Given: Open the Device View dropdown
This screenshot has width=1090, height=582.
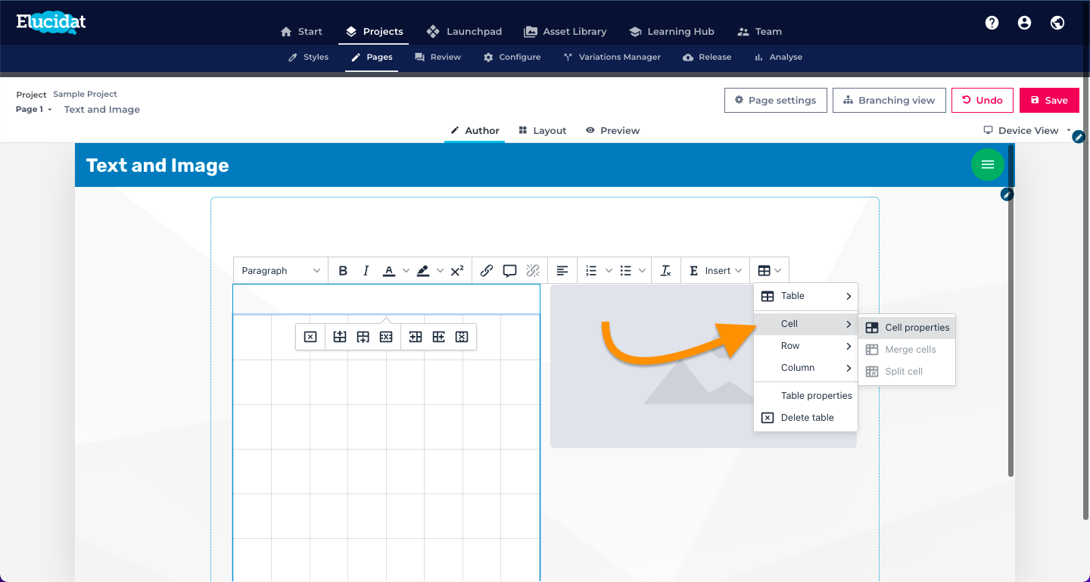Looking at the screenshot, I should point(1027,130).
